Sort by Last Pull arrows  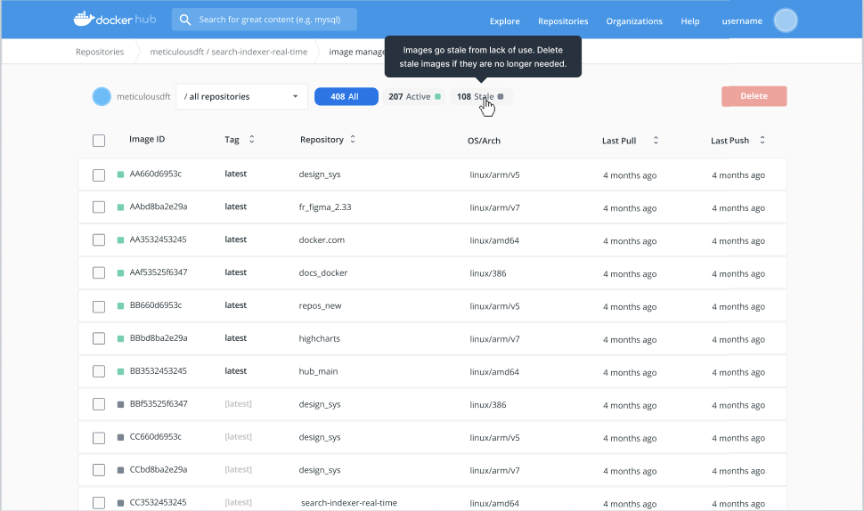click(x=656, y=141)
